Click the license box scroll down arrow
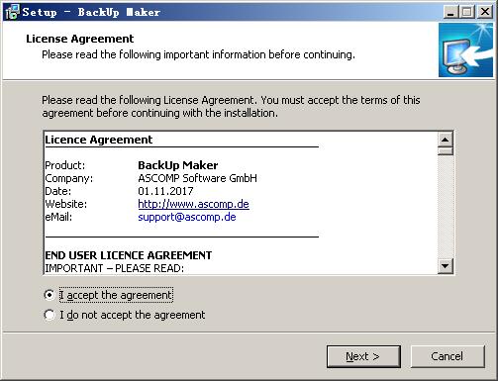498x381 pixels. (446, 266)
